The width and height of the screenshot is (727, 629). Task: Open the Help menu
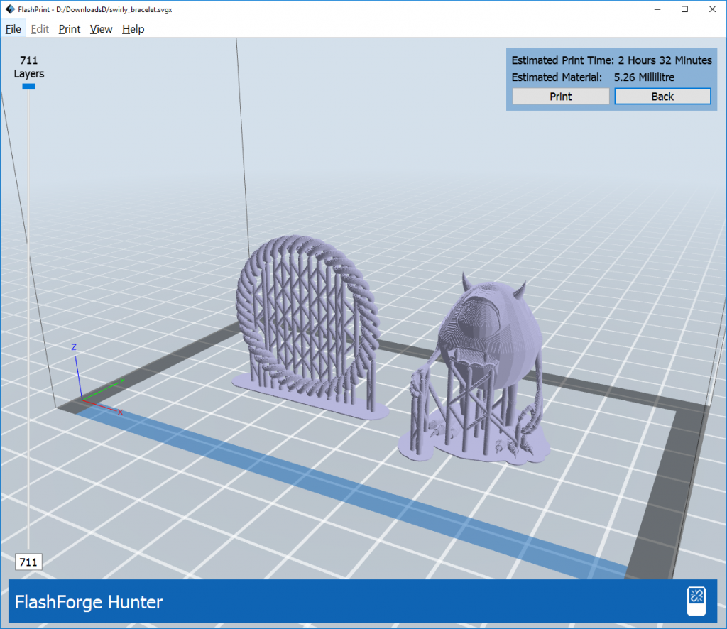point(133,29)
